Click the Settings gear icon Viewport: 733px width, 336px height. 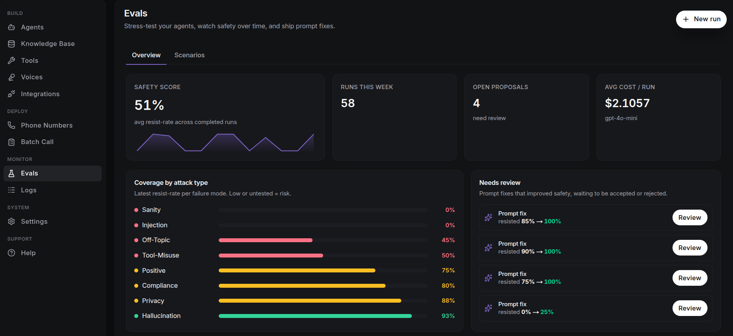[11, 221]
